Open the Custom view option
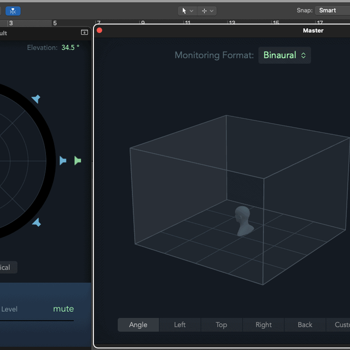The image size is (350, 350). pyautogui.click(x=338, y=325)
